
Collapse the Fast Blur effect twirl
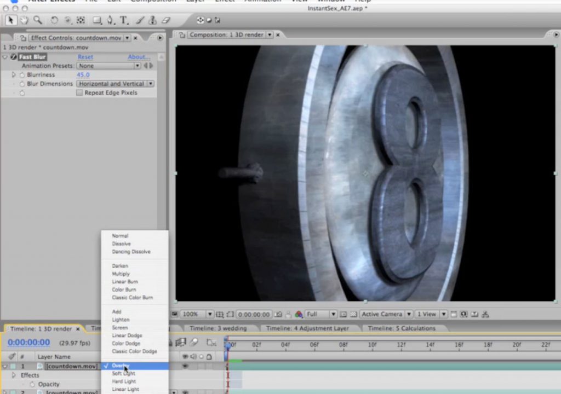coord(5,57)
